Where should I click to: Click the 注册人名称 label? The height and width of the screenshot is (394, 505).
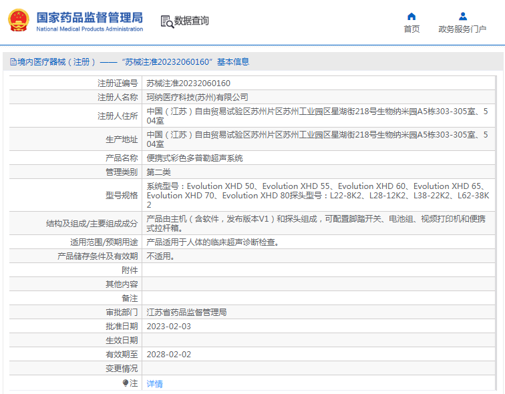pos(118,97)
